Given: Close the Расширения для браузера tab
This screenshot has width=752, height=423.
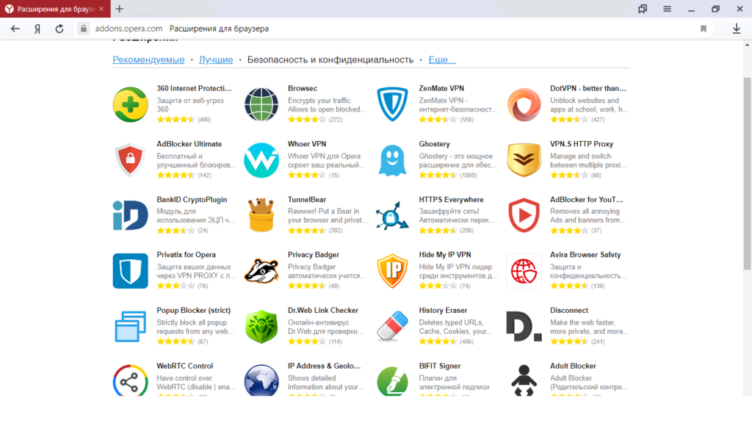Looking at the screenshot, I should [x=101, y=9].
